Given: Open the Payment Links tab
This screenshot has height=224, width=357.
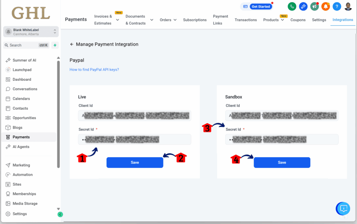Looking at the screenshot, I should click(x=220, y=20).
